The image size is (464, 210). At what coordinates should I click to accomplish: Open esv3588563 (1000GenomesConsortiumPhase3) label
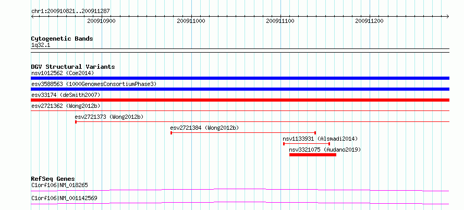[94, 84]
